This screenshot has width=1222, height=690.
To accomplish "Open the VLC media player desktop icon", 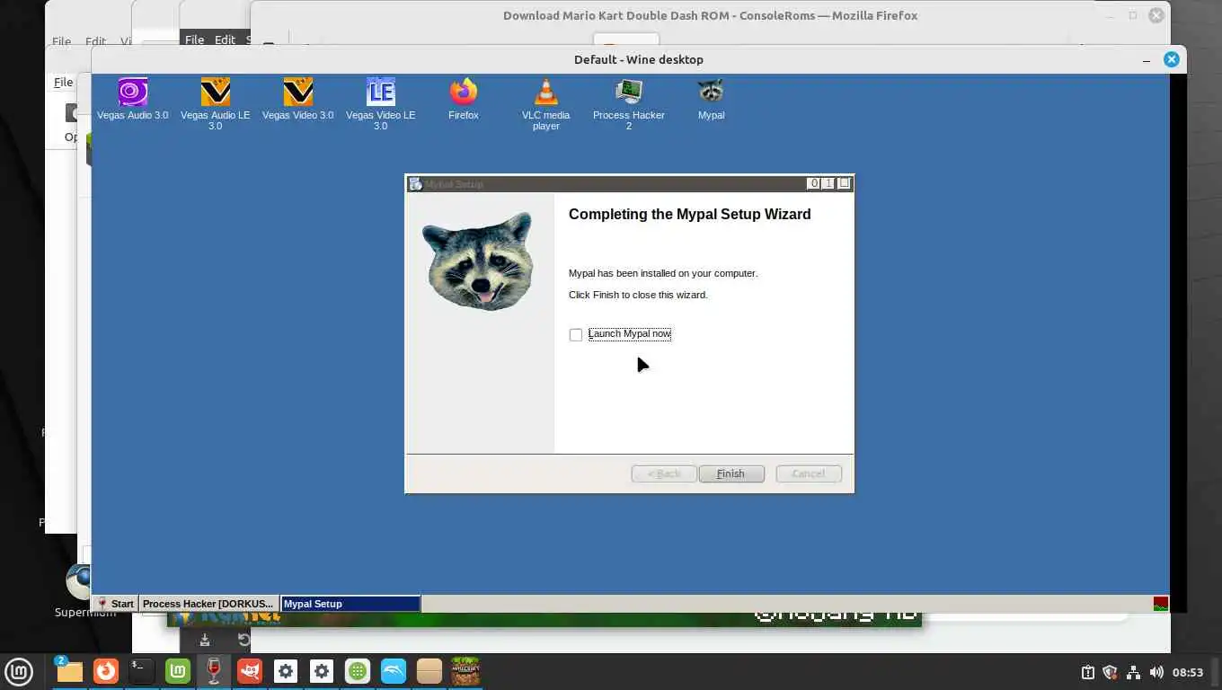I will pyautogui.click(x=545, y=103).
